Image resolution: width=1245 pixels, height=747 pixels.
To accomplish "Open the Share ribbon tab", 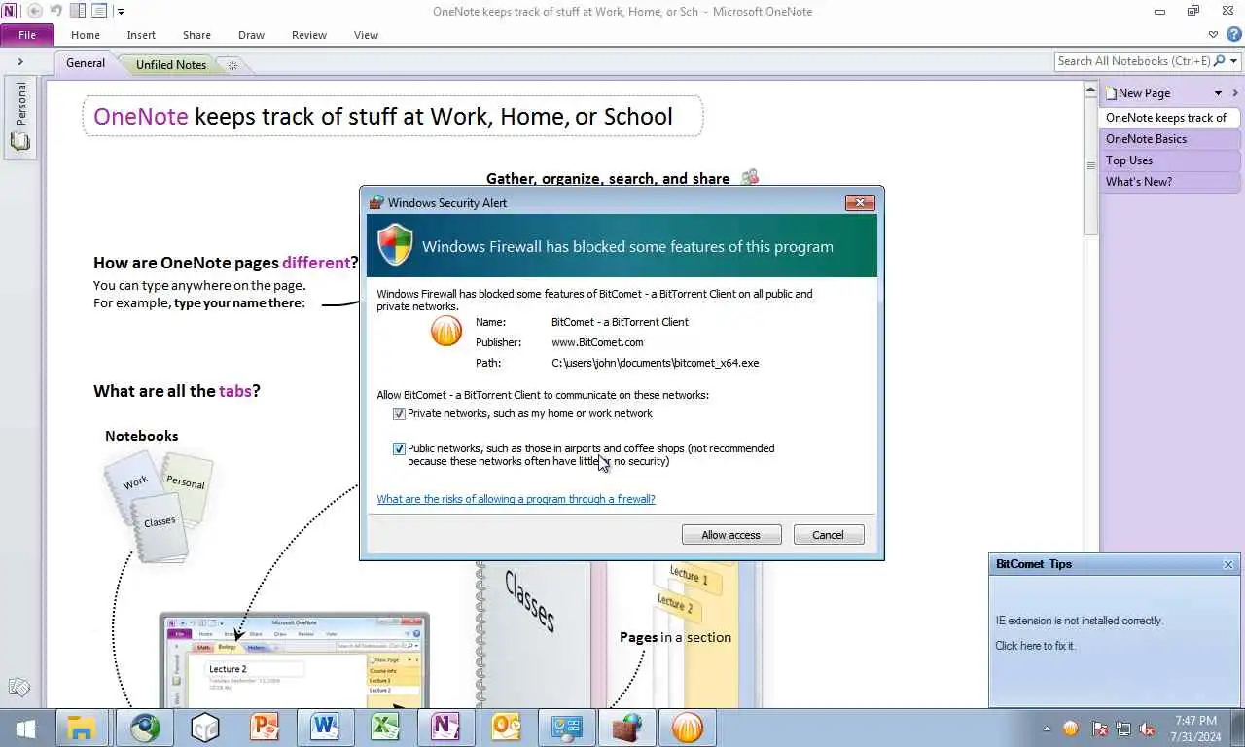I will click(196, 35).
